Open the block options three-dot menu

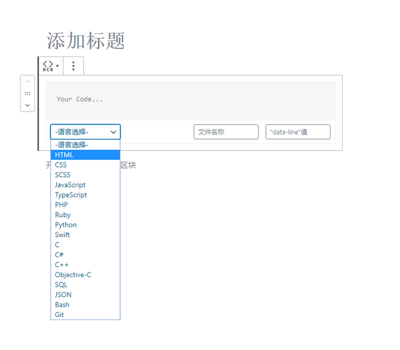73,66
